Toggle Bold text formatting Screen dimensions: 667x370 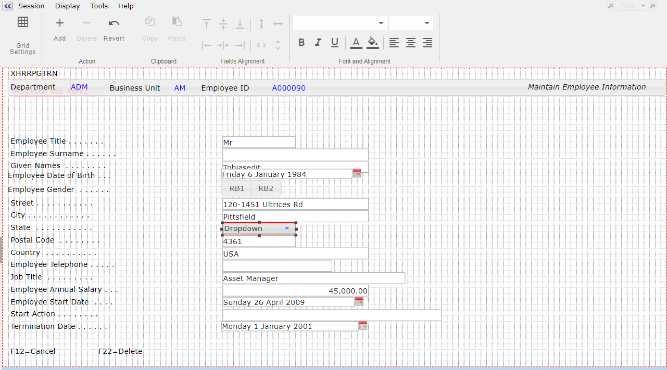(x=301, y=43)
